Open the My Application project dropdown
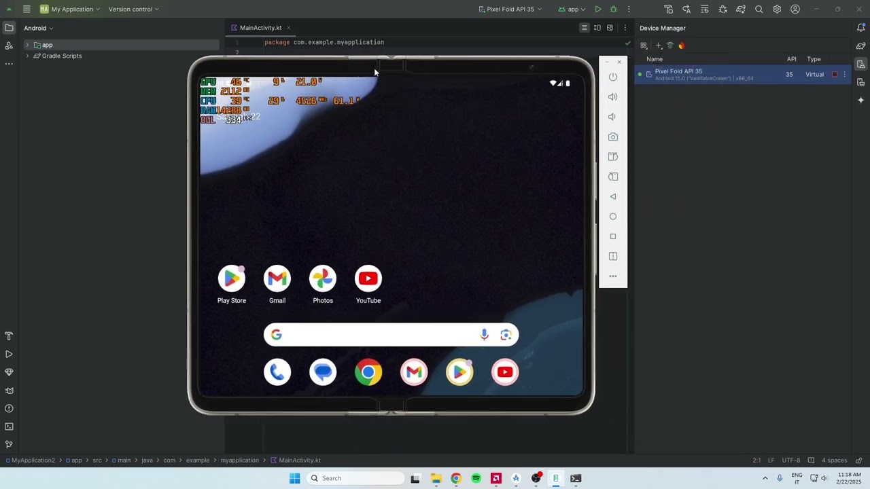The image size is (870, 489). (x=70, y=10)
